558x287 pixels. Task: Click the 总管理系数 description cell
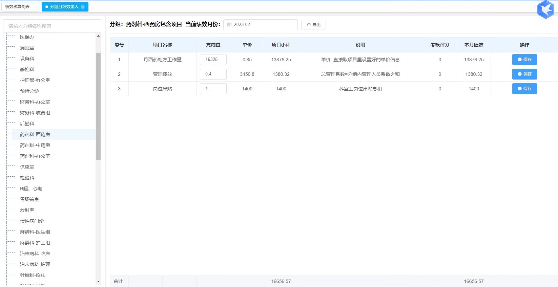(360, 74)
